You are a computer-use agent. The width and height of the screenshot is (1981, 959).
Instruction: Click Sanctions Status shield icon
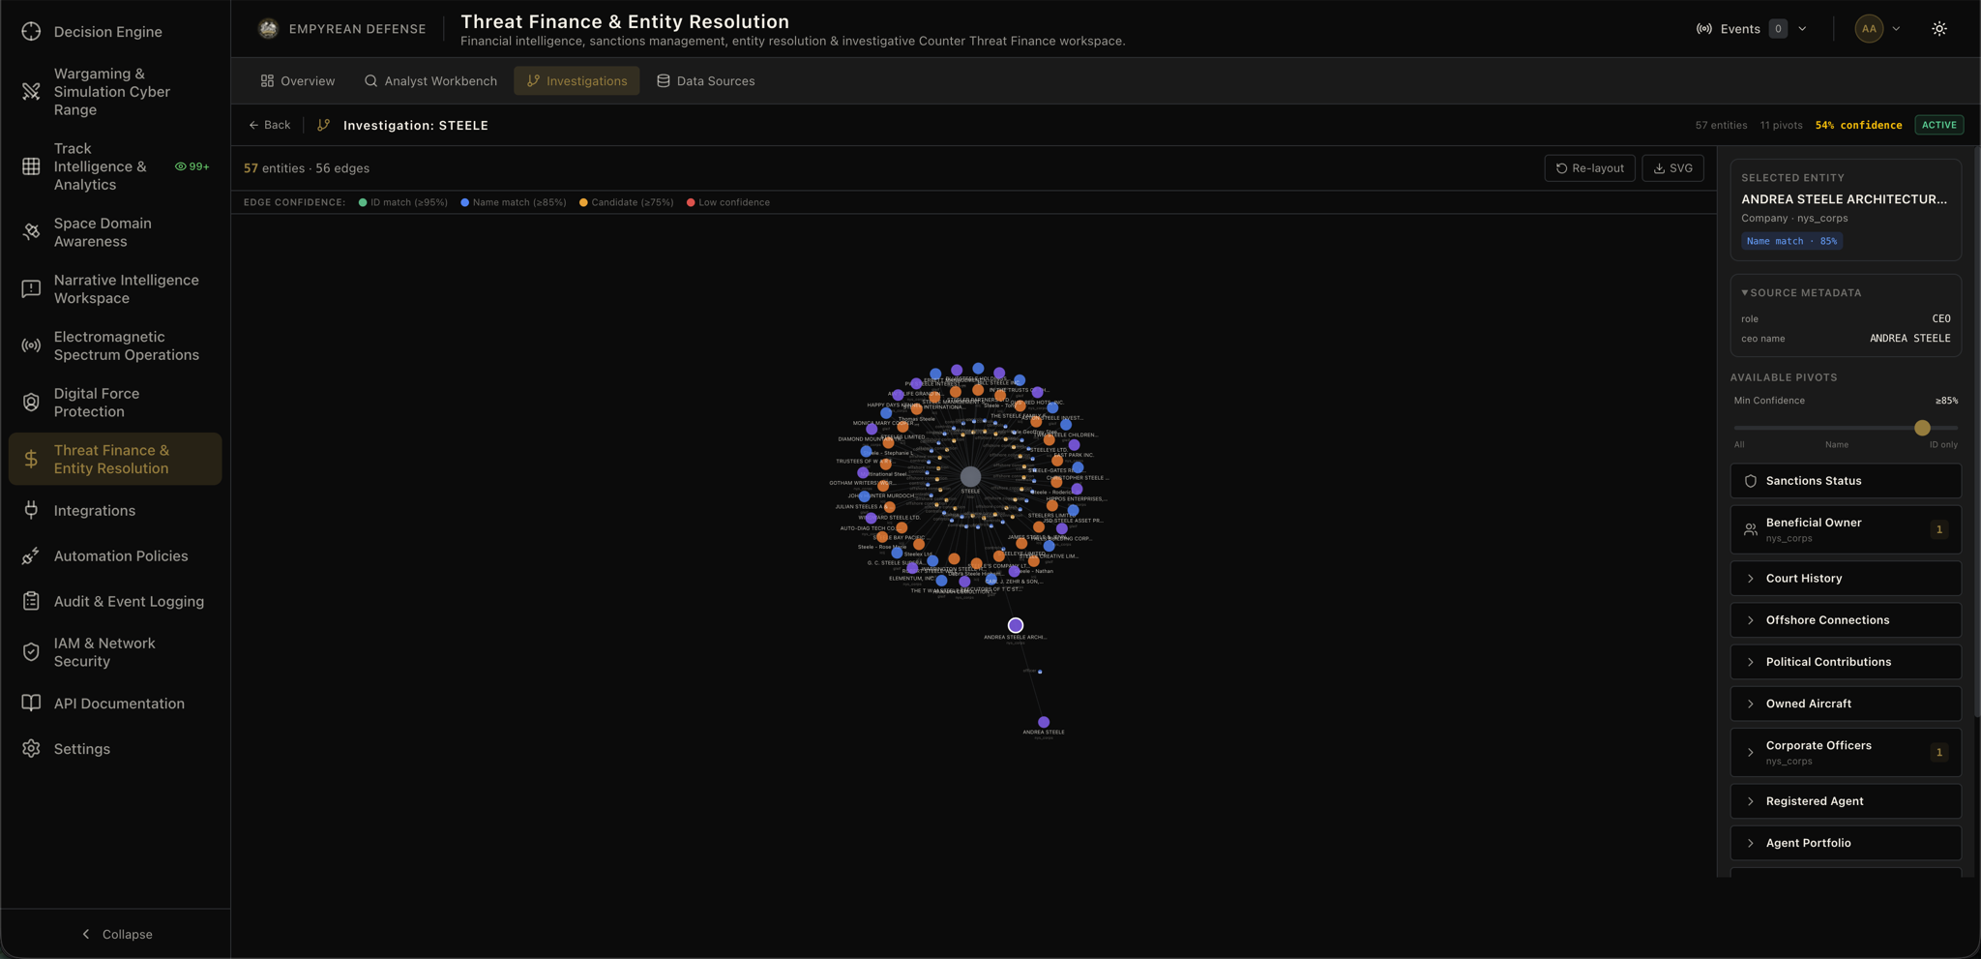pyautogui.click(x=1750, y=481)
